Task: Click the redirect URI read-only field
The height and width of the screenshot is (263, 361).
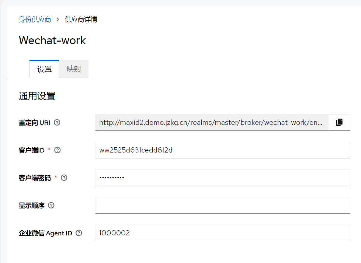Action: (x=212, y=122)
